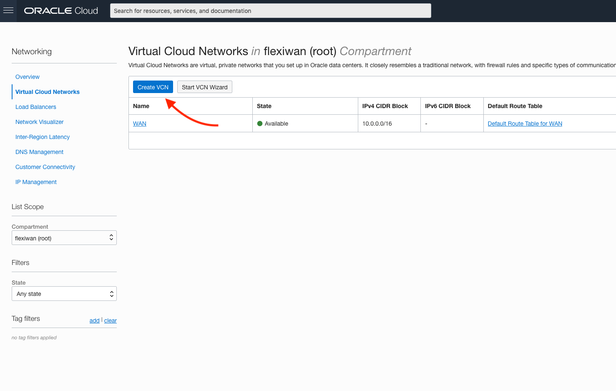616x391 pixels.
Task: Select Virtual Cloud Networks in sidebar
Action: [48, 92]
